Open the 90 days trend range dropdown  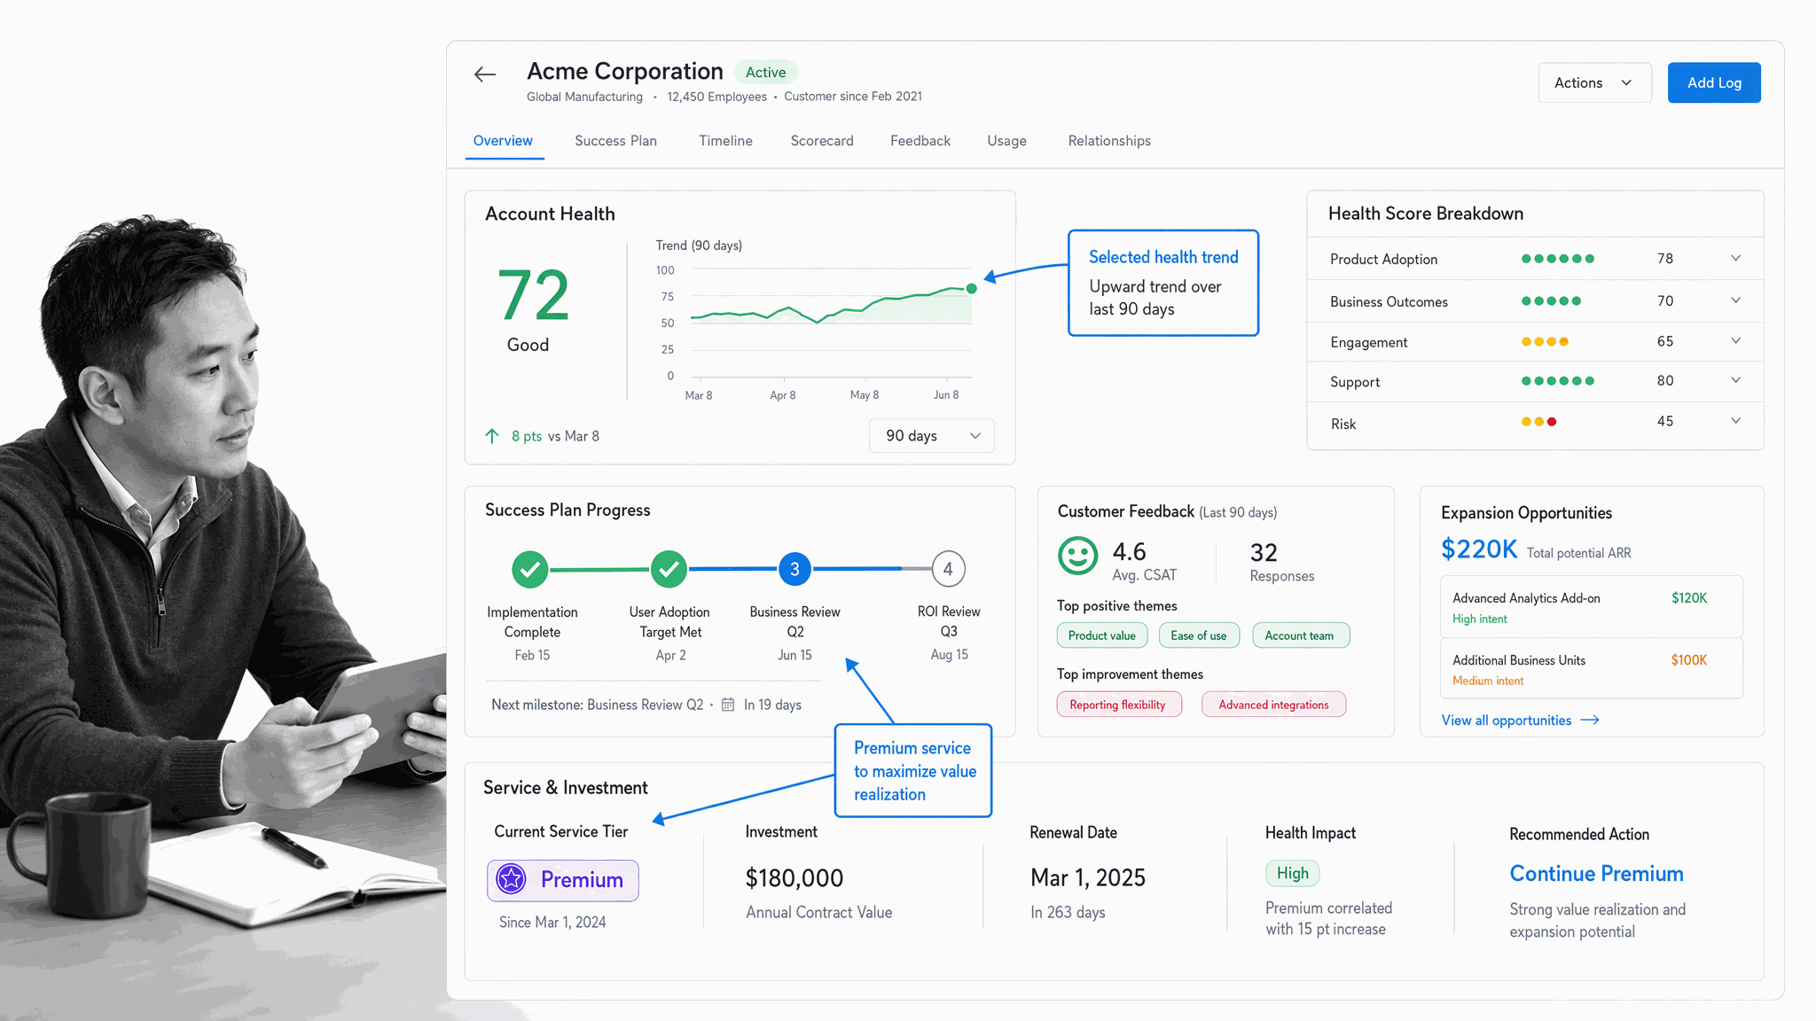(932, 435)
